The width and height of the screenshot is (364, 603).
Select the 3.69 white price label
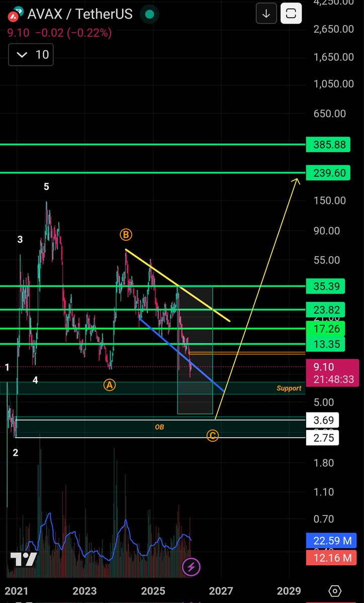323,420
